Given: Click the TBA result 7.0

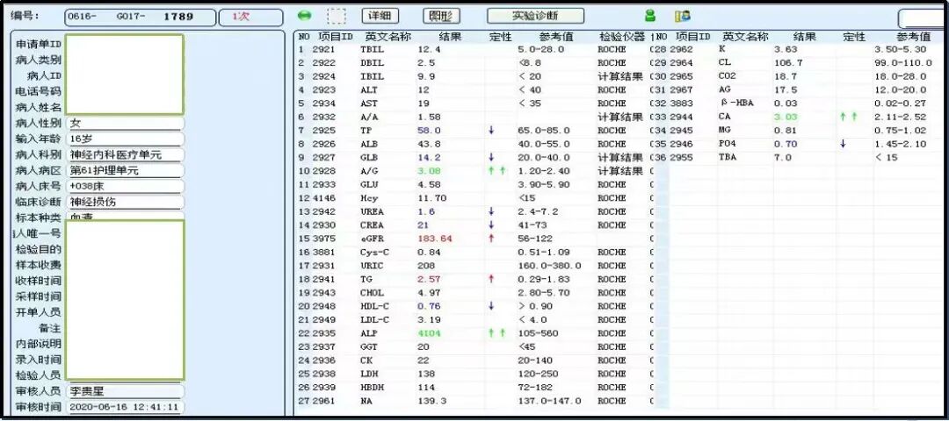Looking at the screenshot, I should 784,158.
